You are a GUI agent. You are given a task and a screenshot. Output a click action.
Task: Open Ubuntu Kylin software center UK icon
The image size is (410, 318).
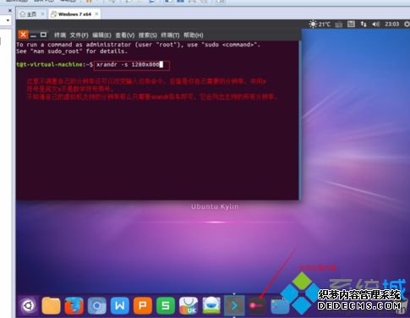point(189,305)
